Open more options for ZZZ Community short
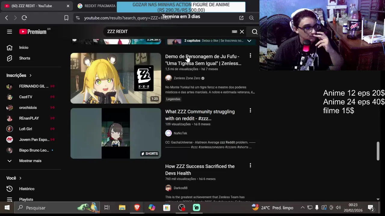The height and width of the screenshot is (216, 385). click(x=250, y=110)
